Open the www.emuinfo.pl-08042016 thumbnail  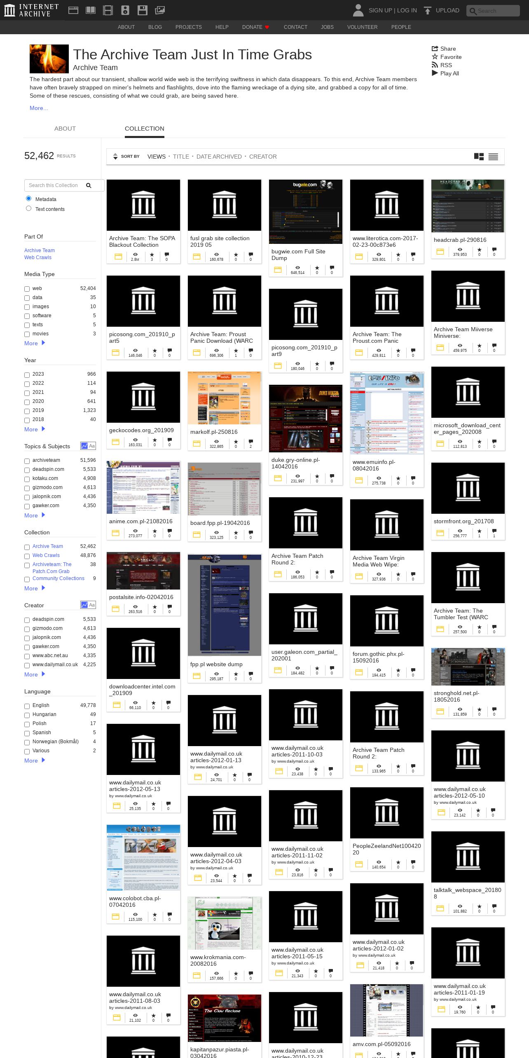[x=387, y=413]
